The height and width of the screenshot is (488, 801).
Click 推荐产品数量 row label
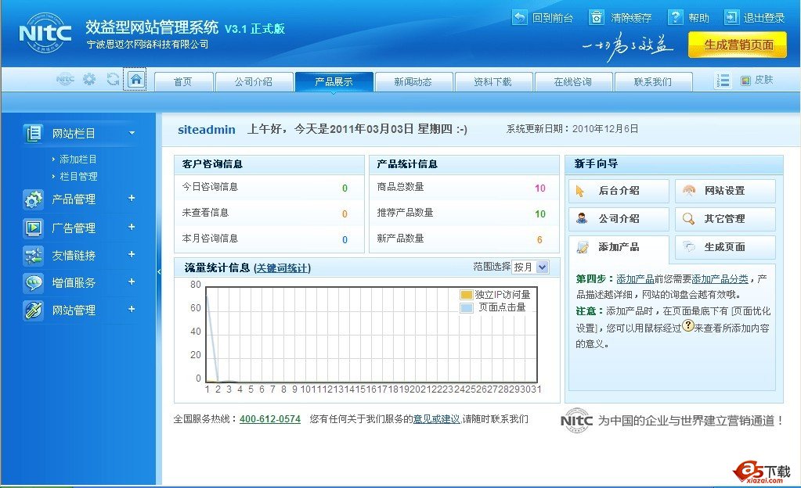tap(405, 213)
